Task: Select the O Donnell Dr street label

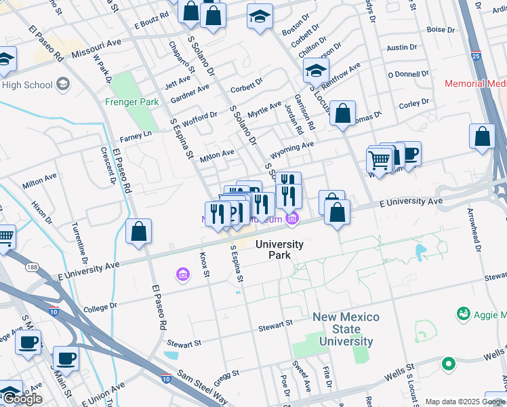Action: coord(409,74)
